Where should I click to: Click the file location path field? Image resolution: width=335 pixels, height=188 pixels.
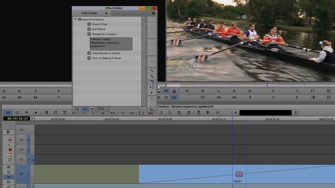(111, 43)
